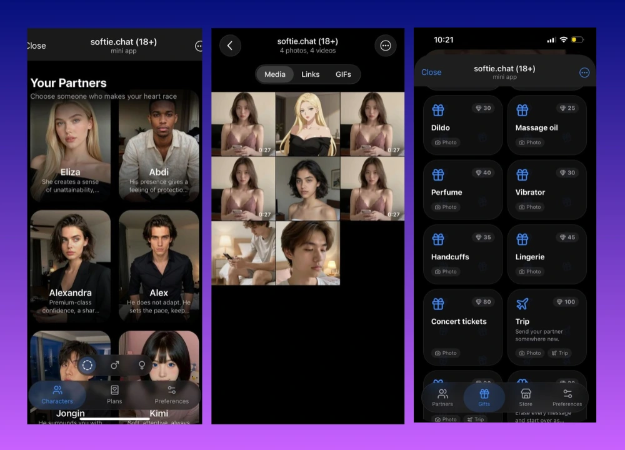Choose the Abdi partner card
The image size is (625, 450).
tap(159, 146)
